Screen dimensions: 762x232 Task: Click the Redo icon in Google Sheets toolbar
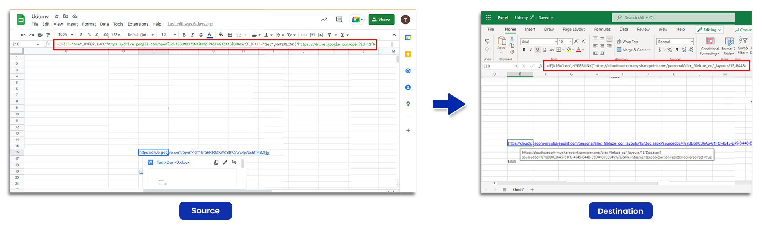point(32,35)
